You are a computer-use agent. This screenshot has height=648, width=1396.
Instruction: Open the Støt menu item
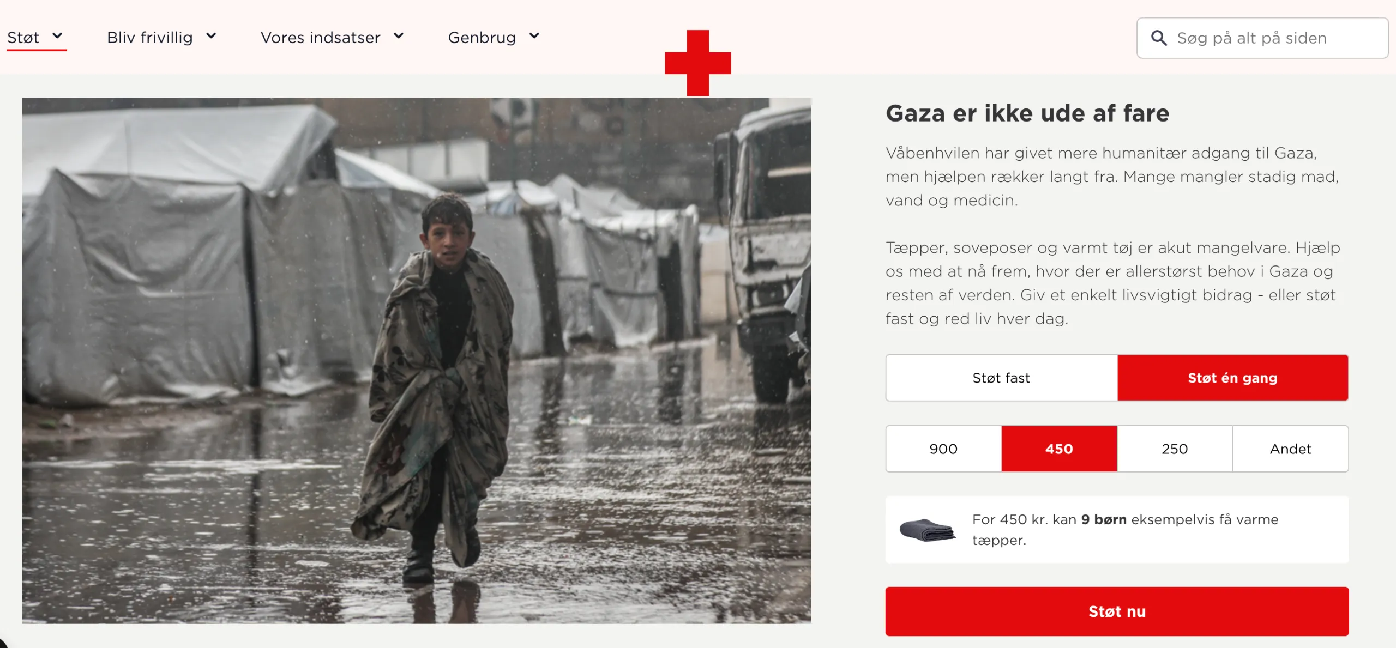click(23, 38)
